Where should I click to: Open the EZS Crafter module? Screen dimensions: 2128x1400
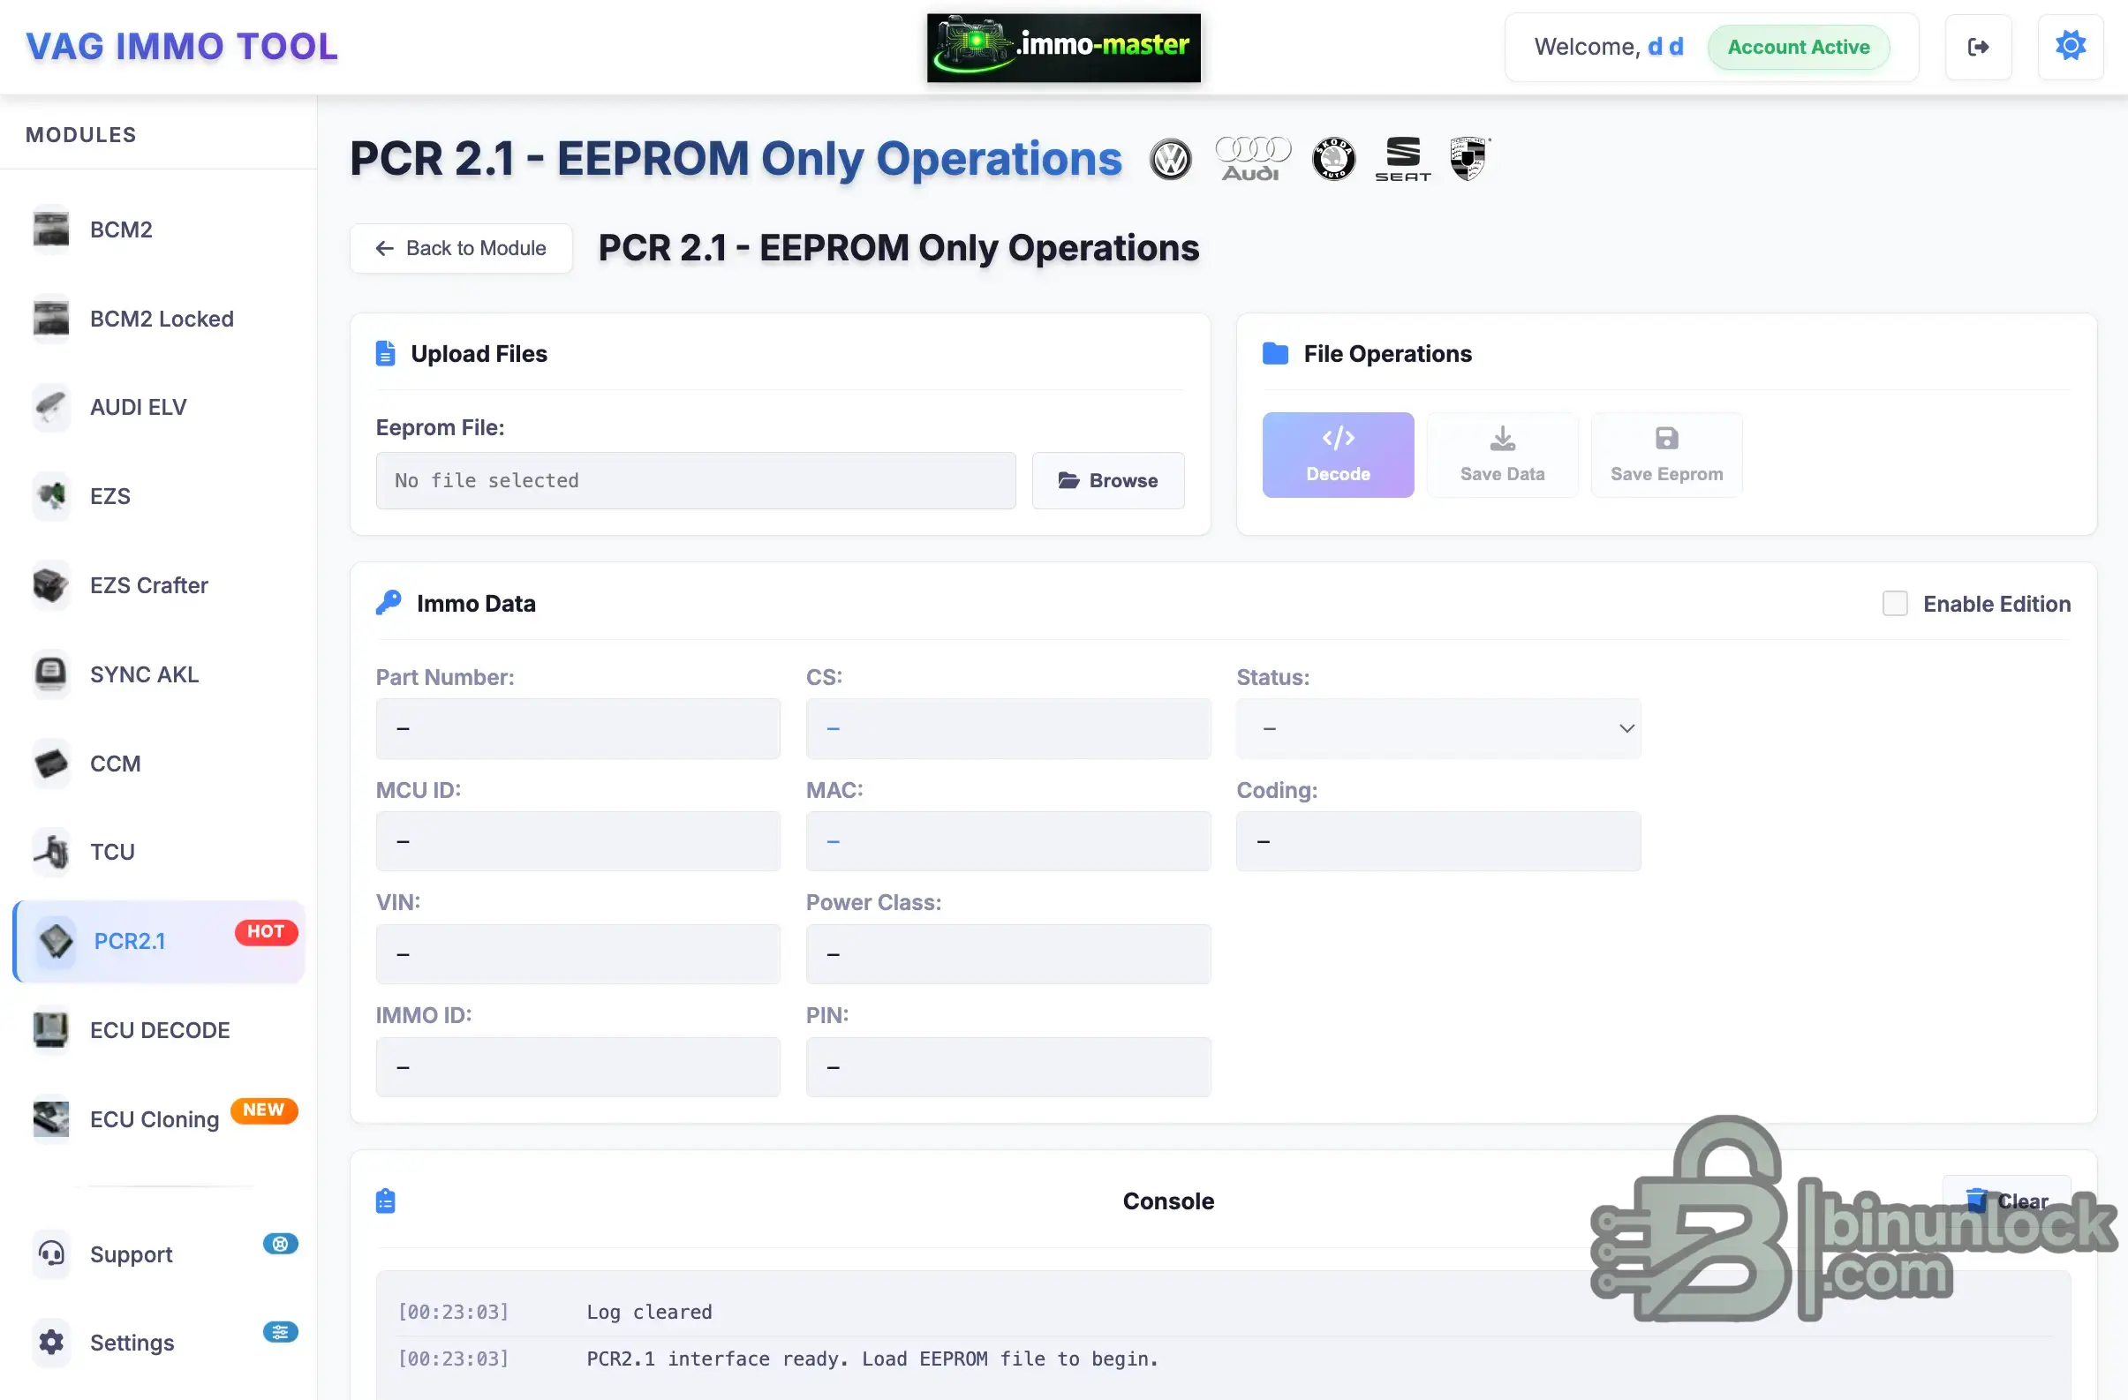[148, 585]
